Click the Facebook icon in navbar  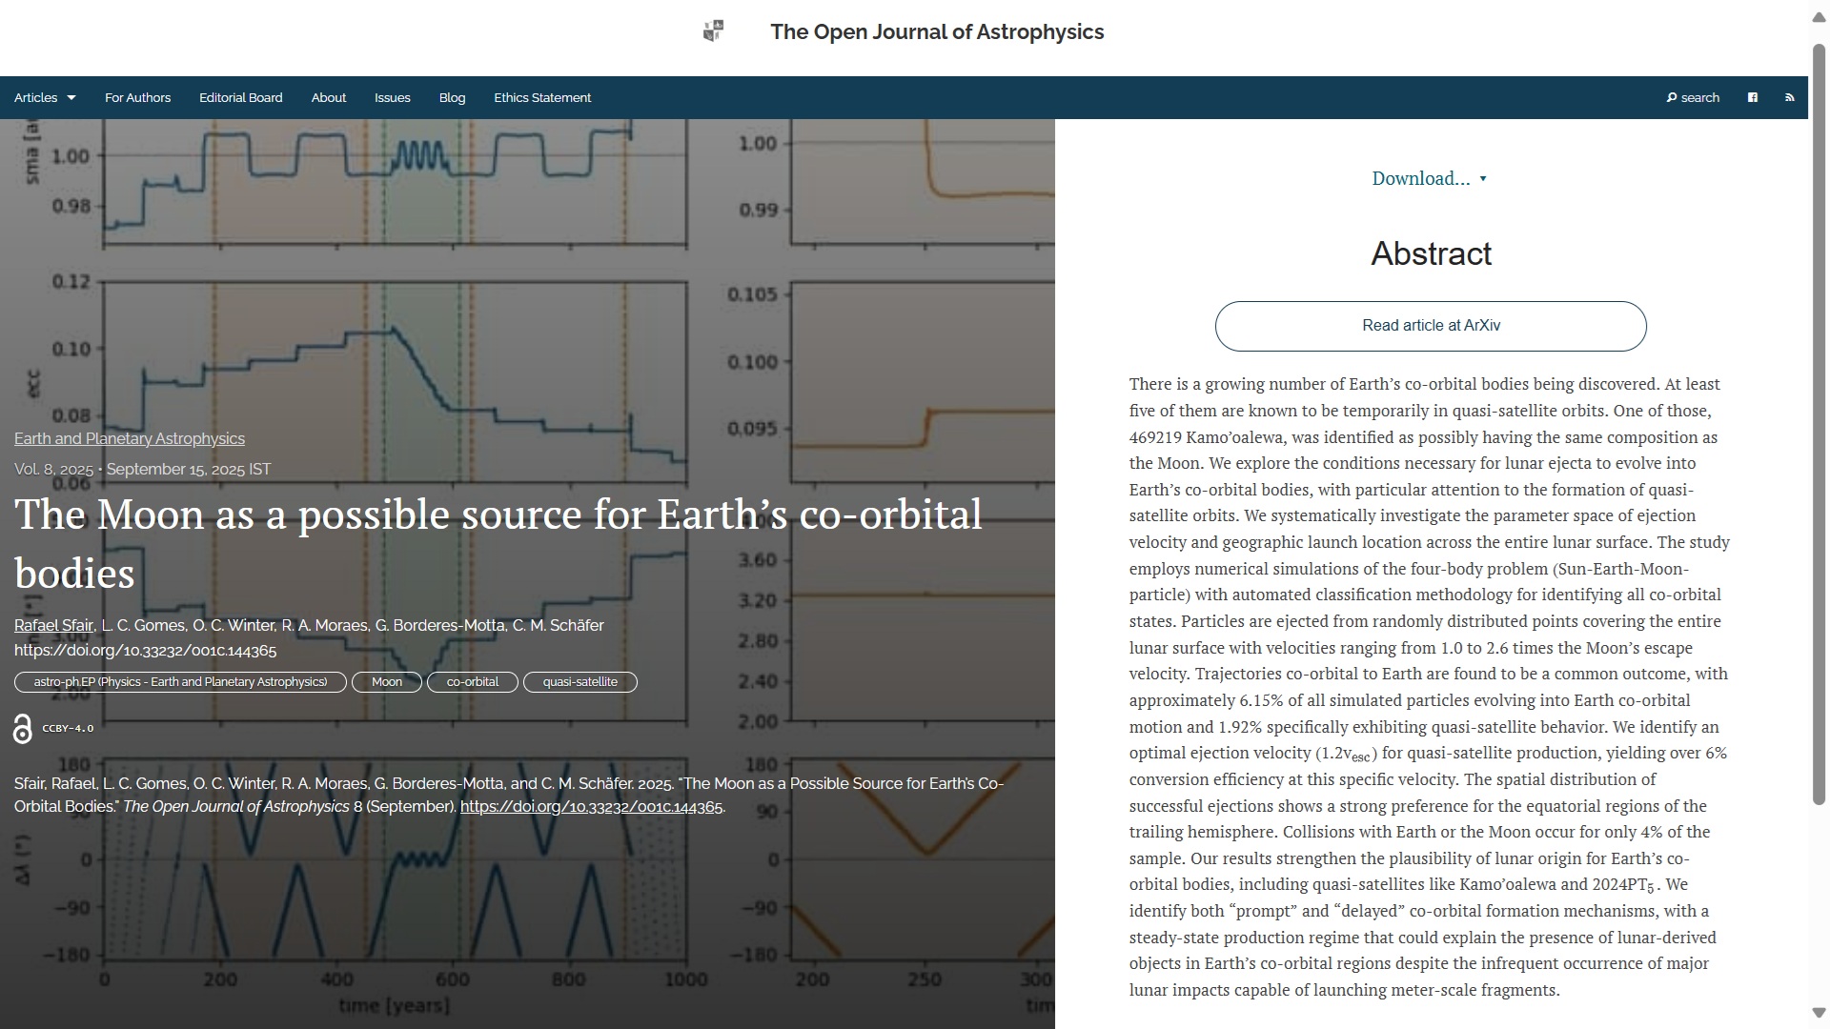[1752, 97]
